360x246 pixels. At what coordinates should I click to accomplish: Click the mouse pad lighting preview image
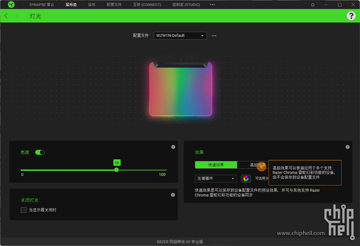180,89
